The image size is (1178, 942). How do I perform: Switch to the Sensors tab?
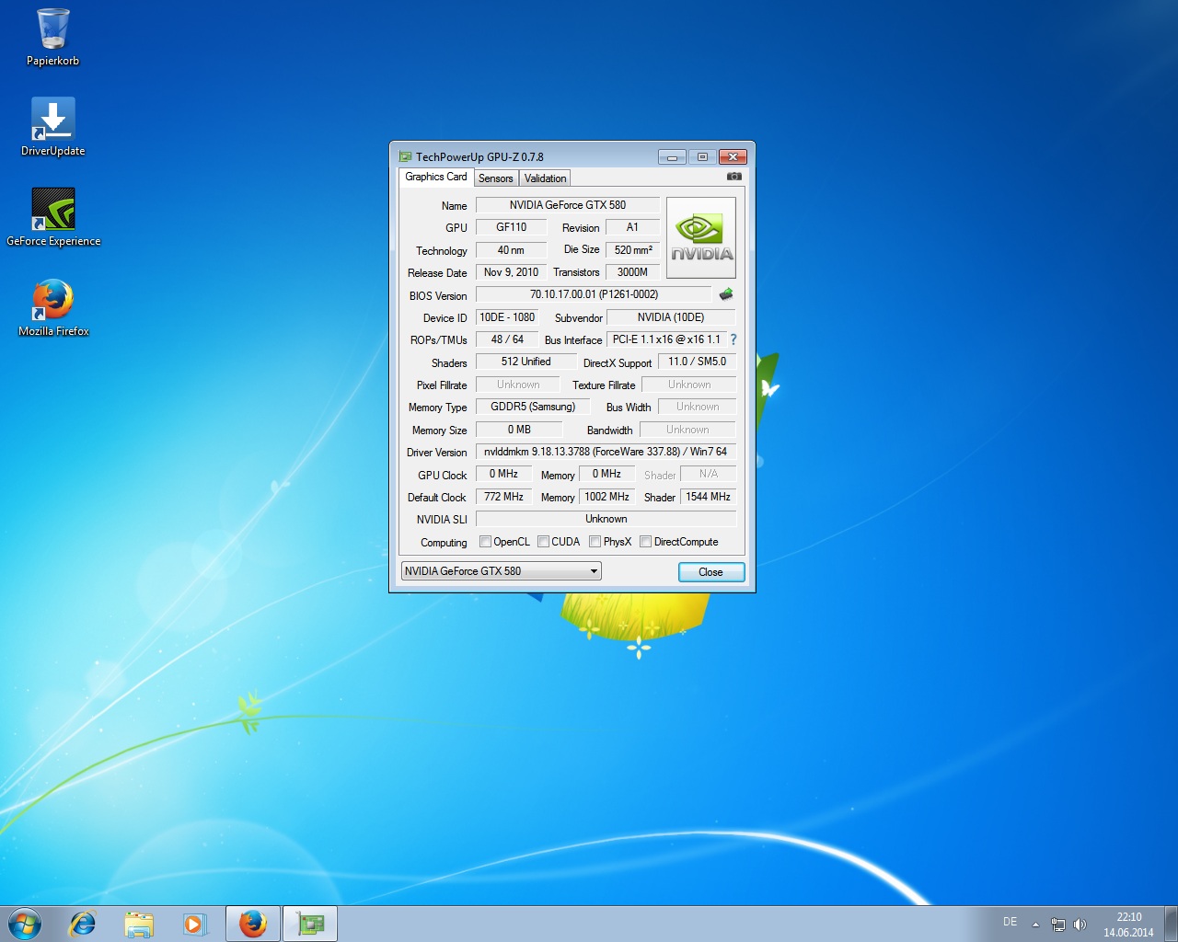[x=496, y=178]
